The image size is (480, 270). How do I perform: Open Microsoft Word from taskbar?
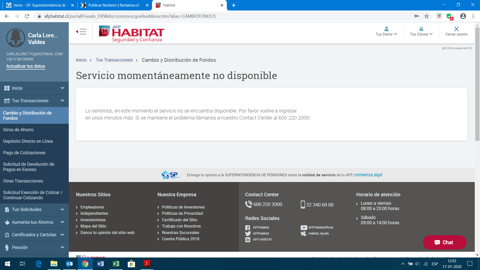100,264
